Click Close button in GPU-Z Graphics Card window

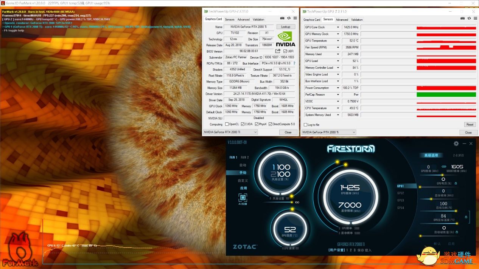[288, 132]
